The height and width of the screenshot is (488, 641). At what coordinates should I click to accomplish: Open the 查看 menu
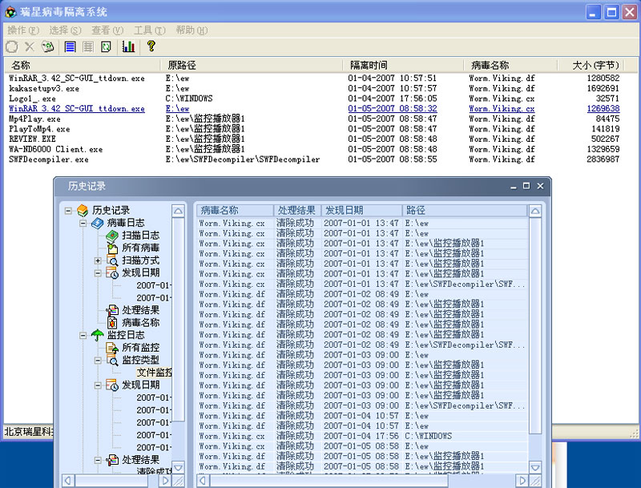point(107,30)
